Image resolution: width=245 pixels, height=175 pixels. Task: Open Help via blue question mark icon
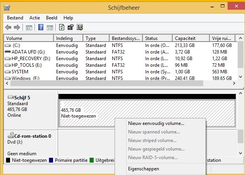[41, 27]
